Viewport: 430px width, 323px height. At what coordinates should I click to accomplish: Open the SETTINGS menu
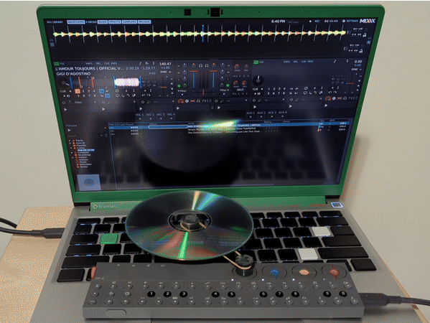pos(350,21)
